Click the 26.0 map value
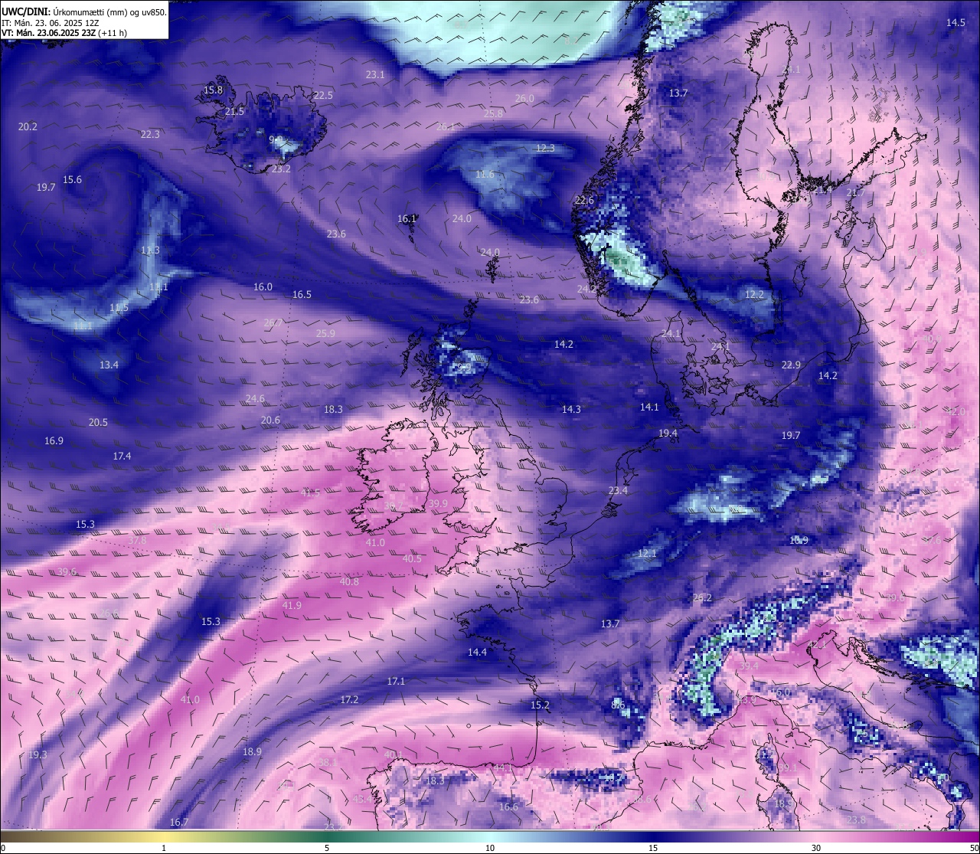980x854 pixels. pos(524,99)
